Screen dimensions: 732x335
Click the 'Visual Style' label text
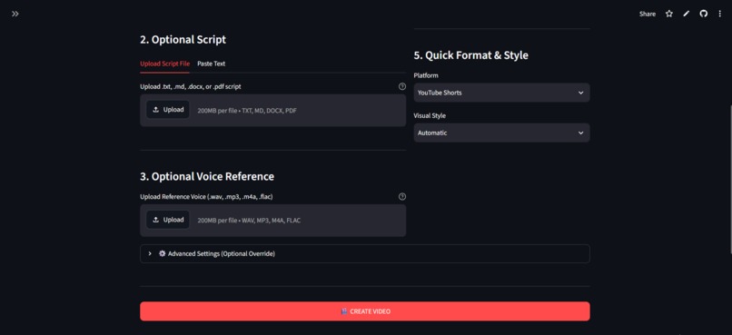430,115
